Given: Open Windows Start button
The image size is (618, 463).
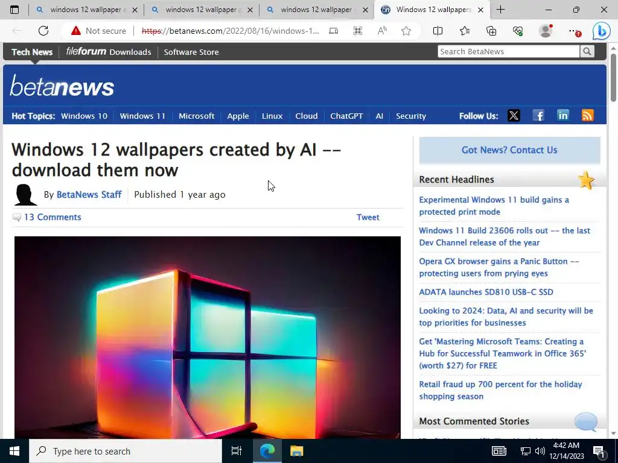Looking at the screenshot, I should (x=14, y=451).
